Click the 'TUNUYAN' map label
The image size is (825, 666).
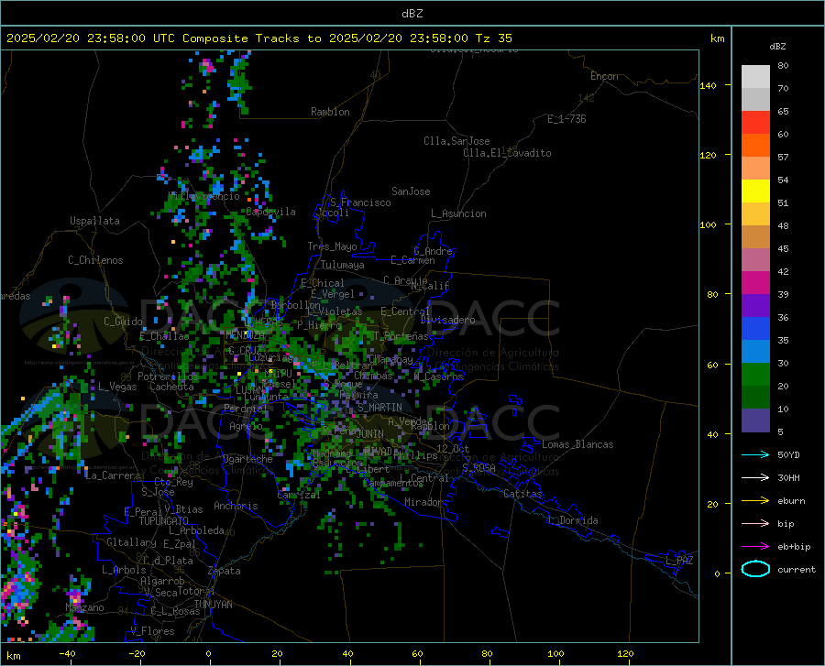coord(213,604)
